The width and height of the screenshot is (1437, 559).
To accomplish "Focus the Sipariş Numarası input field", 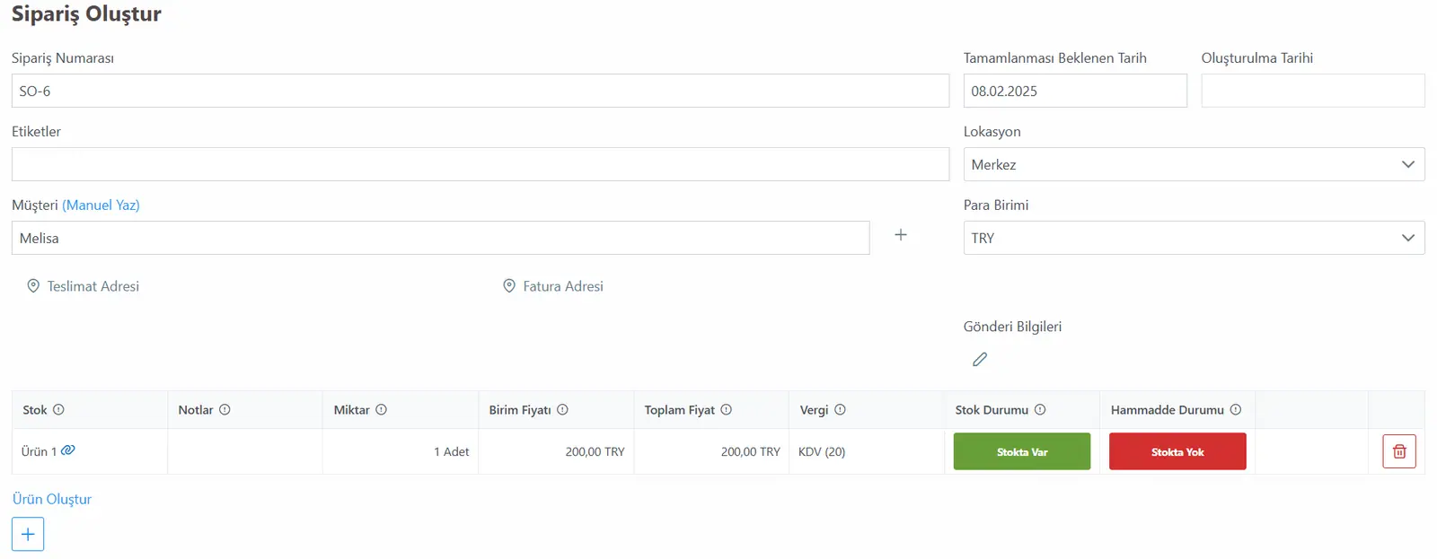I will [480, 91].
